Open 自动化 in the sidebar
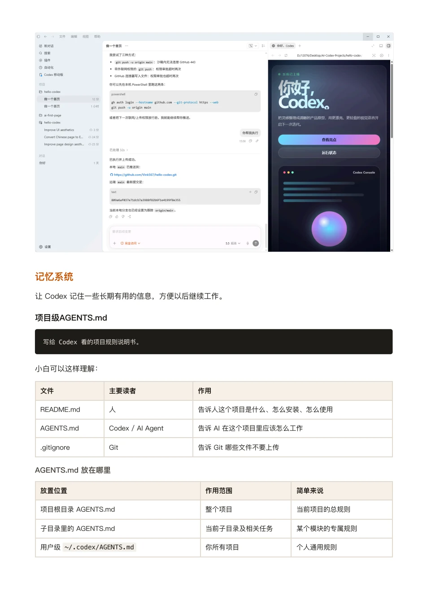Image resolution: width=427 pixels, height=605 pixels. (x=47, y=67)
